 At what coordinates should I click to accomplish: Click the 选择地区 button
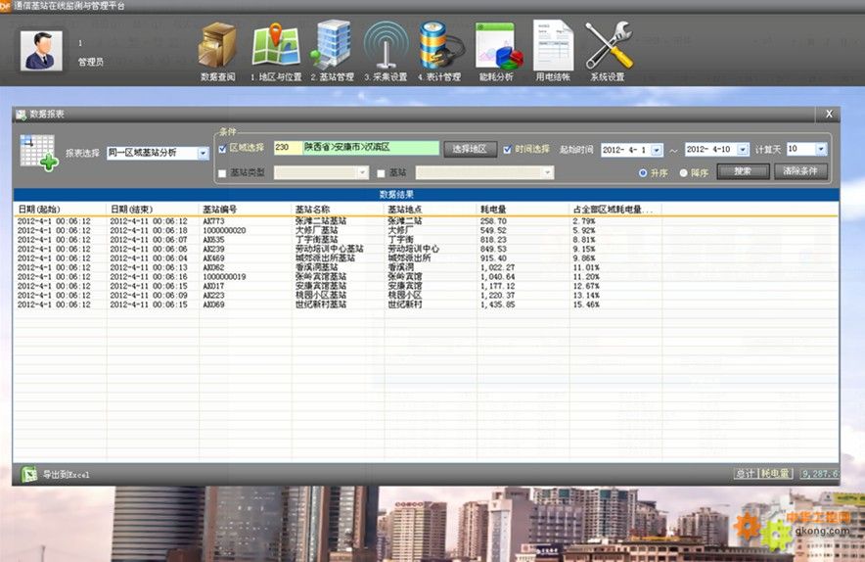(x=471, y=149)
